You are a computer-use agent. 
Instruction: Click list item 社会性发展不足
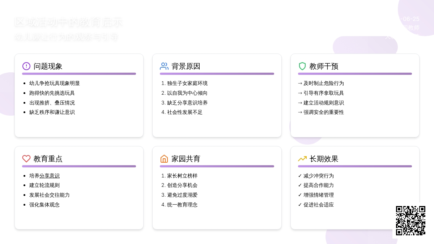point(185,112)
